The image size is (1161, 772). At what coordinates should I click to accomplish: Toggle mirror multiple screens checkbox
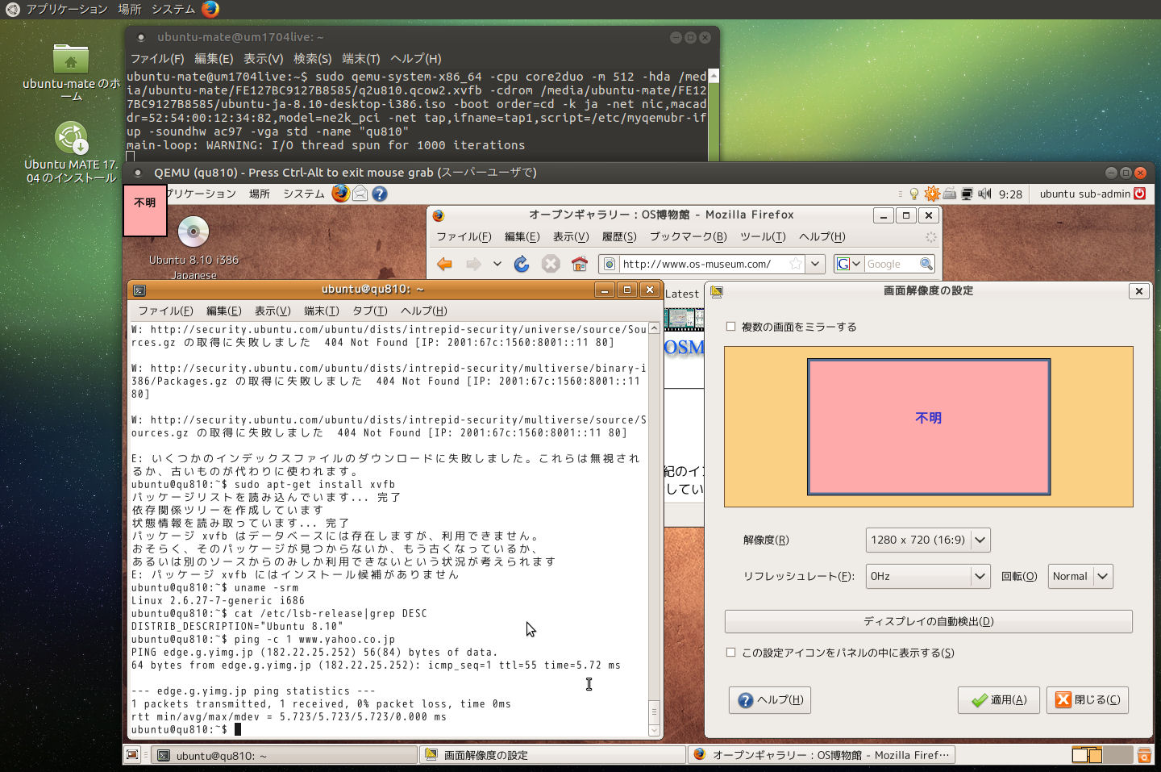(x=730, y=327)
